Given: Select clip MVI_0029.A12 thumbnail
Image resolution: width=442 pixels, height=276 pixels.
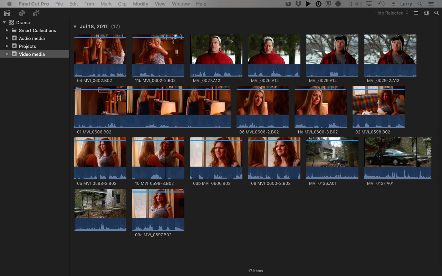Looking at the screenshot, I should (333, 55).
